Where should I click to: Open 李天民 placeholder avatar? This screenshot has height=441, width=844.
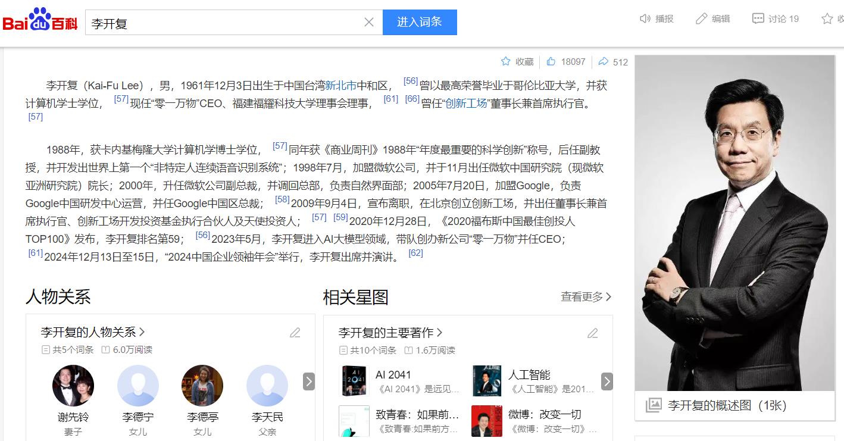point(267,386)
